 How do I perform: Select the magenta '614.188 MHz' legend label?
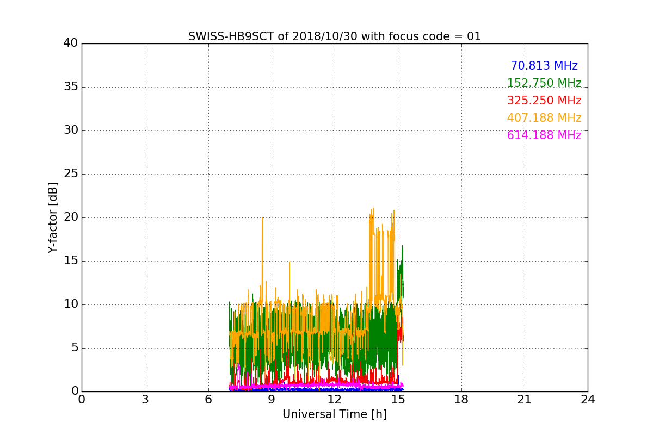pos(544,135)
